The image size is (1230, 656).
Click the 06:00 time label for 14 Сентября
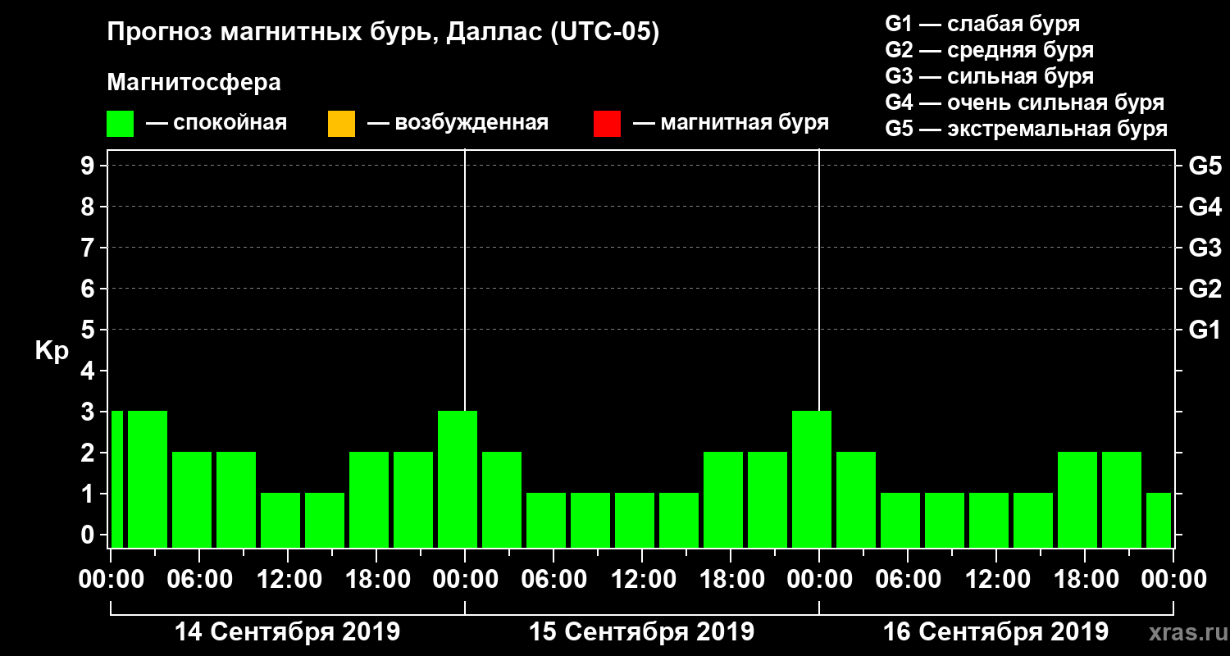click(x=198, y=579)
